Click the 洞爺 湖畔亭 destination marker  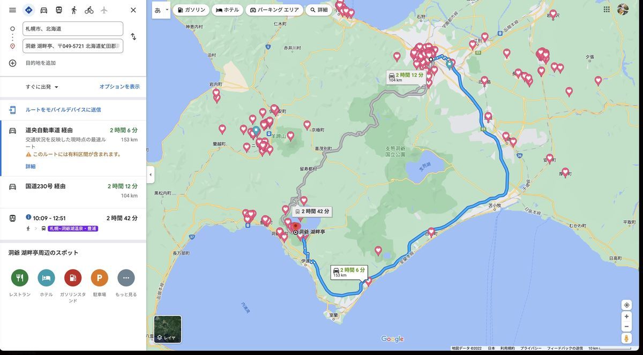pos(295,229)
